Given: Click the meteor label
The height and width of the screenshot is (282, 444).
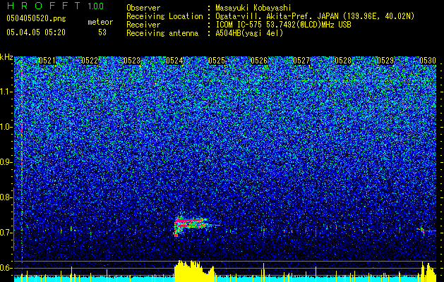Looking at the screenshot, I should point(100,22).
